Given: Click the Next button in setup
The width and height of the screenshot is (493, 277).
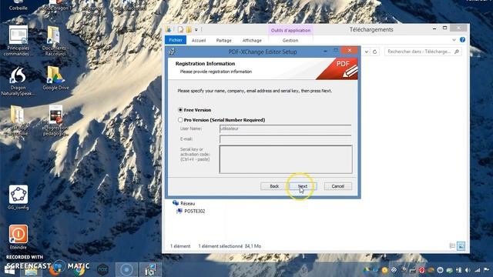Looking at the screenshot, I should point(303,186).
